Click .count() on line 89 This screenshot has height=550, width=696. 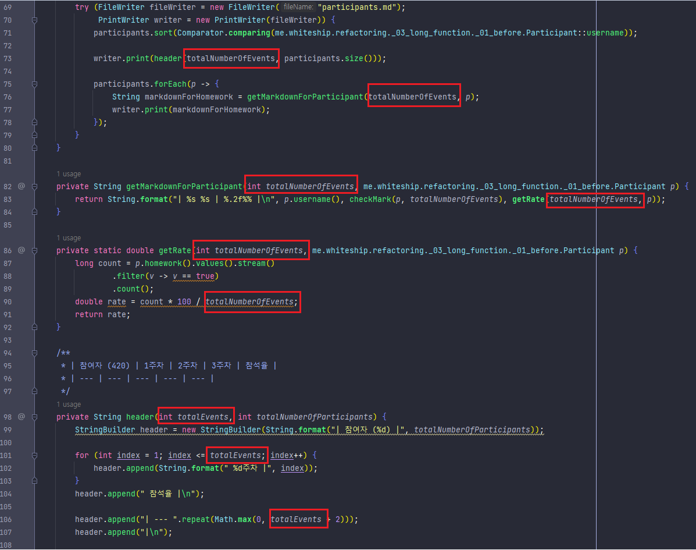coord(133,289)
